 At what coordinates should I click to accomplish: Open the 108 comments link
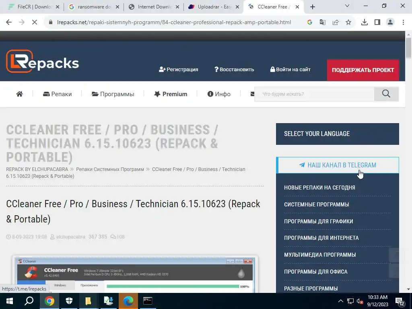point(117,237)
